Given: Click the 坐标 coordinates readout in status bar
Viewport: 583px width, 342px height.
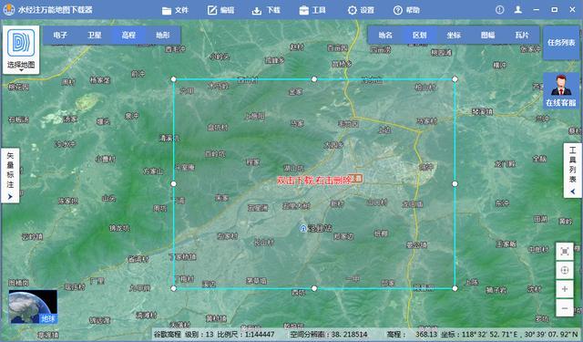Looking at the screenshot, I should pyautogui.click(x=509, y=334).
